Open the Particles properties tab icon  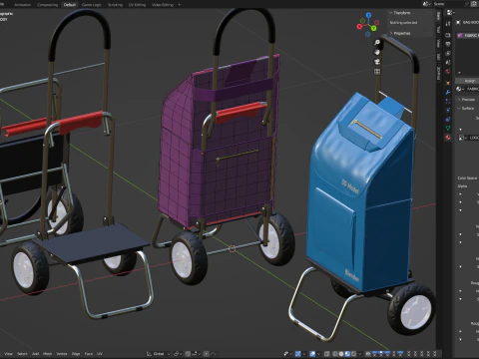pyautogui.click(x=448, y=101)
